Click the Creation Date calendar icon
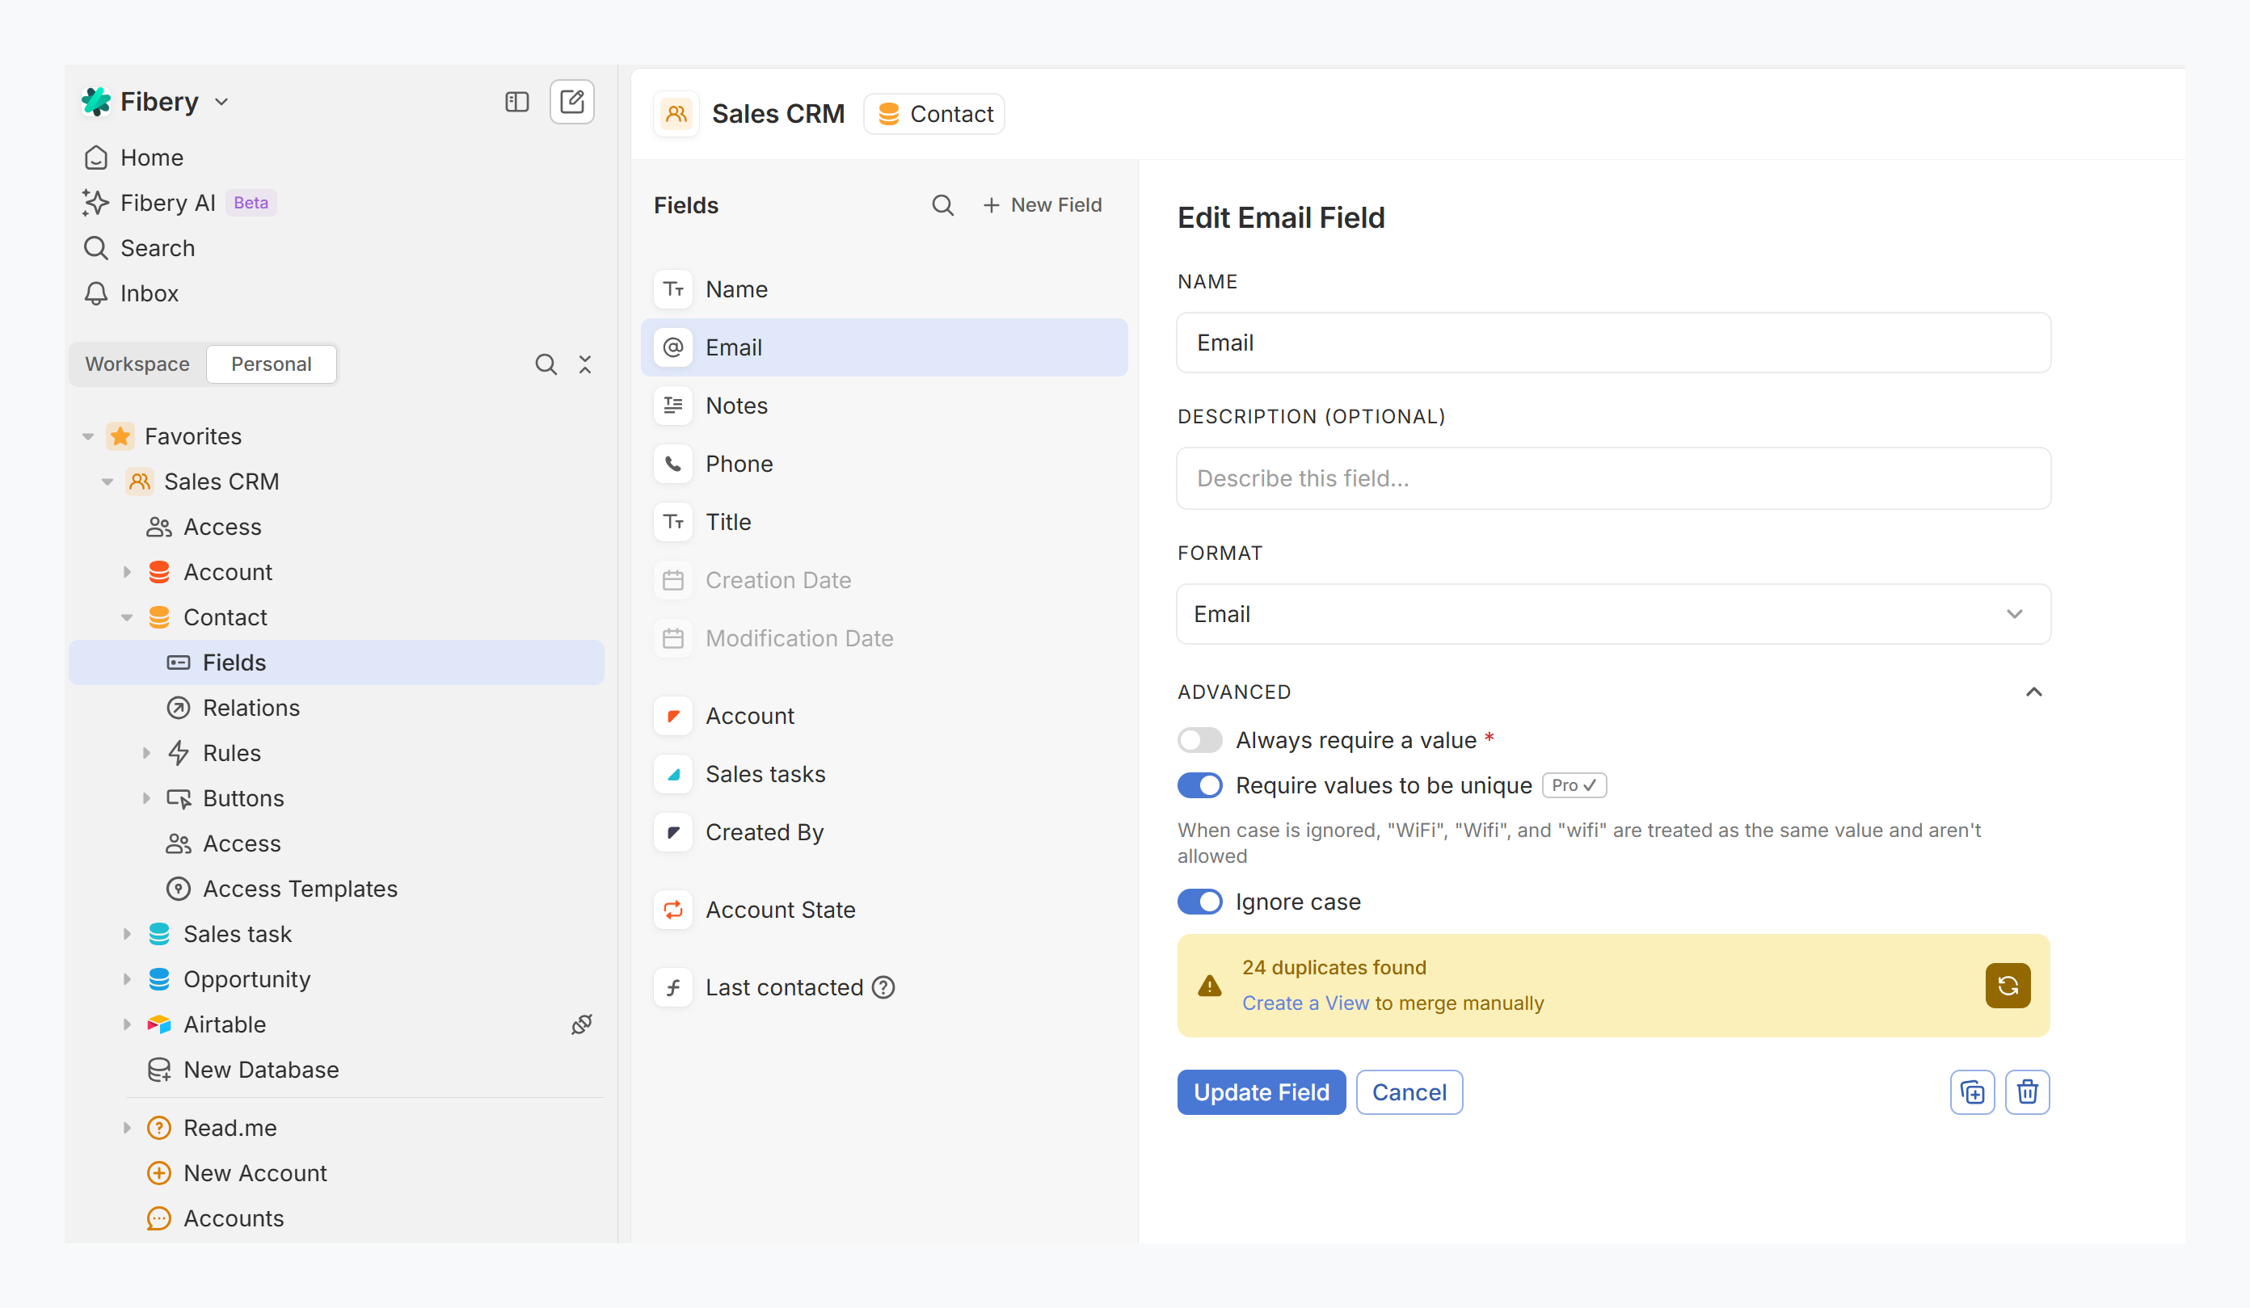The height and width of the screenshot is (1308, 2250). (673, 580)
